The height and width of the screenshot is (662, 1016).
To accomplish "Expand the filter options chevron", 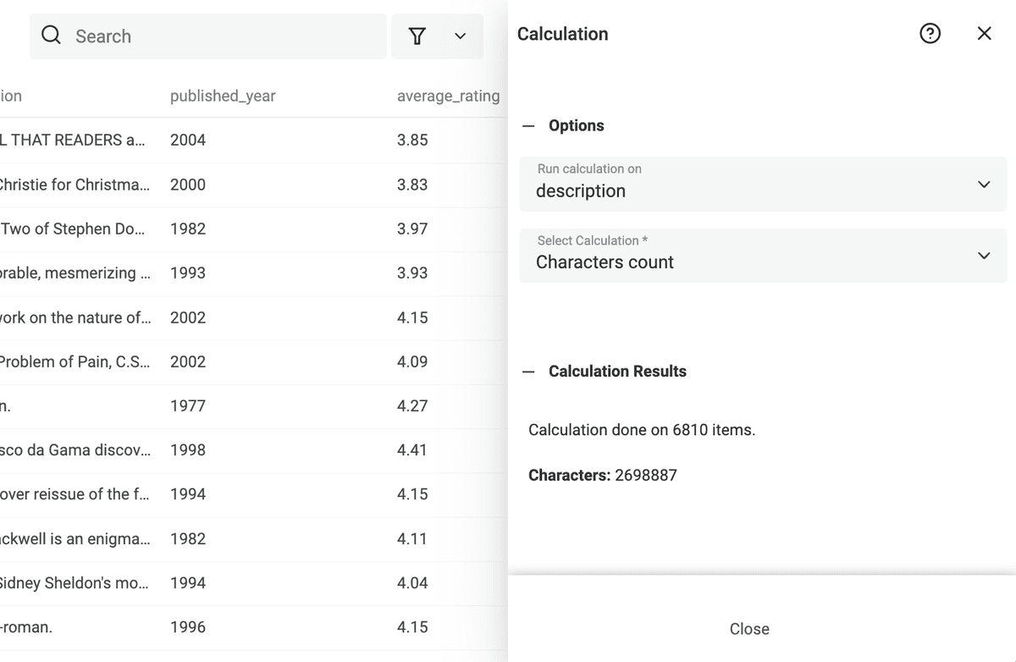I will [460, 36].
